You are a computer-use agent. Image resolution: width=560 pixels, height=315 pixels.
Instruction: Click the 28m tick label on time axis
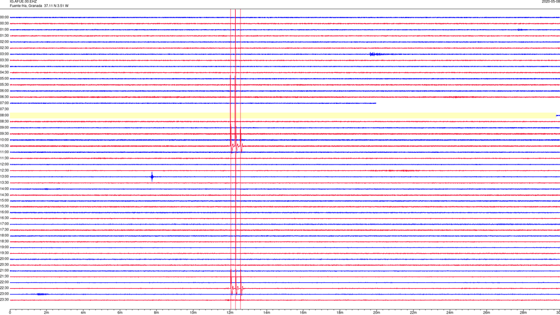click(x=523, y=313)
